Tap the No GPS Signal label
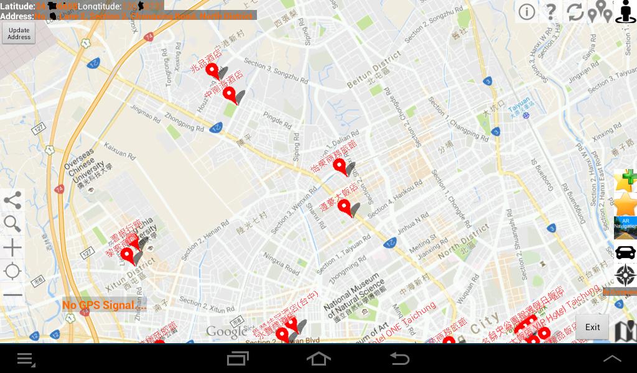 [104, 305]
